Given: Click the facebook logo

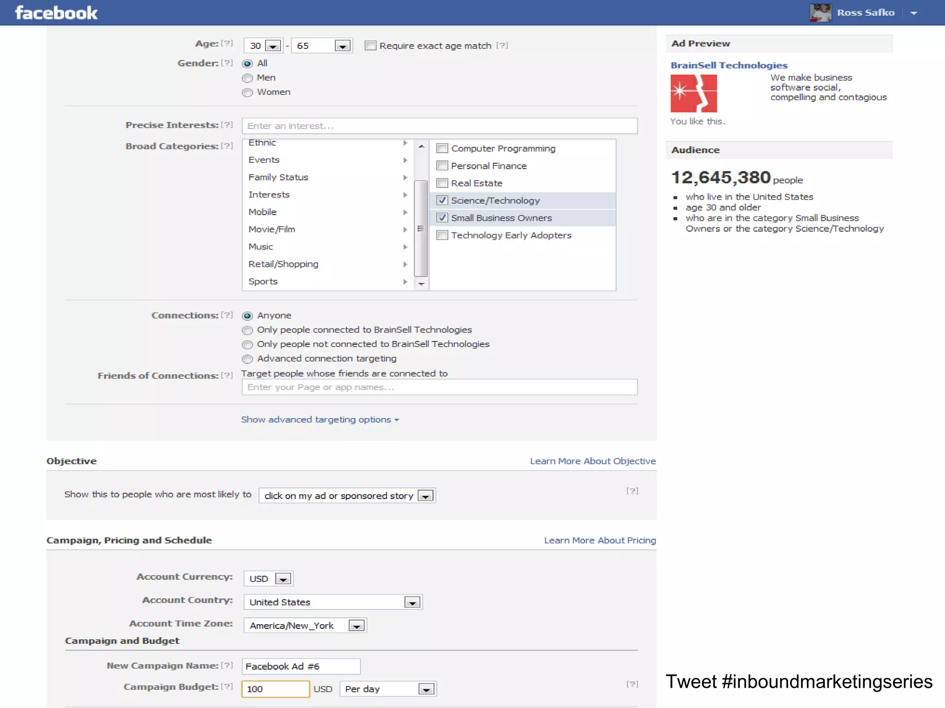Looking at the screenshot, I should (x=56, y=13).
